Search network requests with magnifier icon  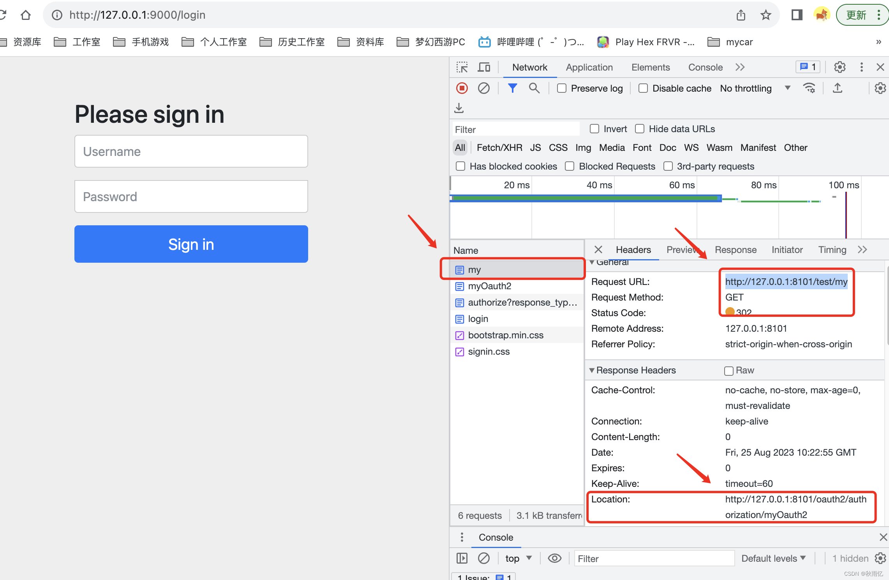coord(534,88)
